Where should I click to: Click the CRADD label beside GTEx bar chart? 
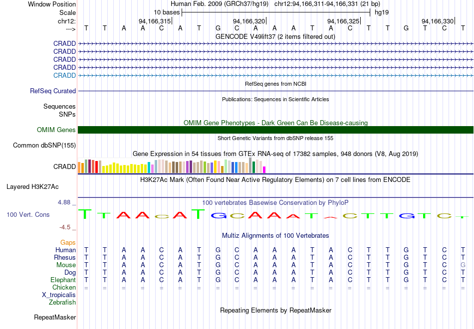click(64, 167)
